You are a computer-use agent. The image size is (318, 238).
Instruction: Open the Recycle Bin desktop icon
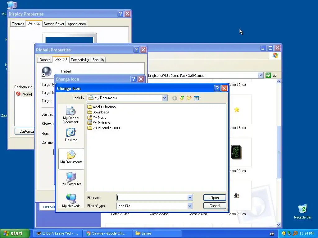coord(302,212)
